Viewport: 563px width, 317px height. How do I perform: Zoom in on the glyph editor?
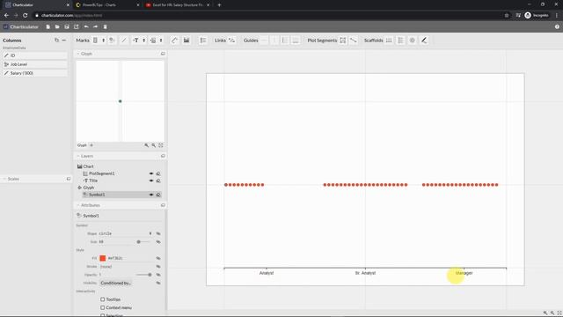pyautogui.click(x=147, y=145)
